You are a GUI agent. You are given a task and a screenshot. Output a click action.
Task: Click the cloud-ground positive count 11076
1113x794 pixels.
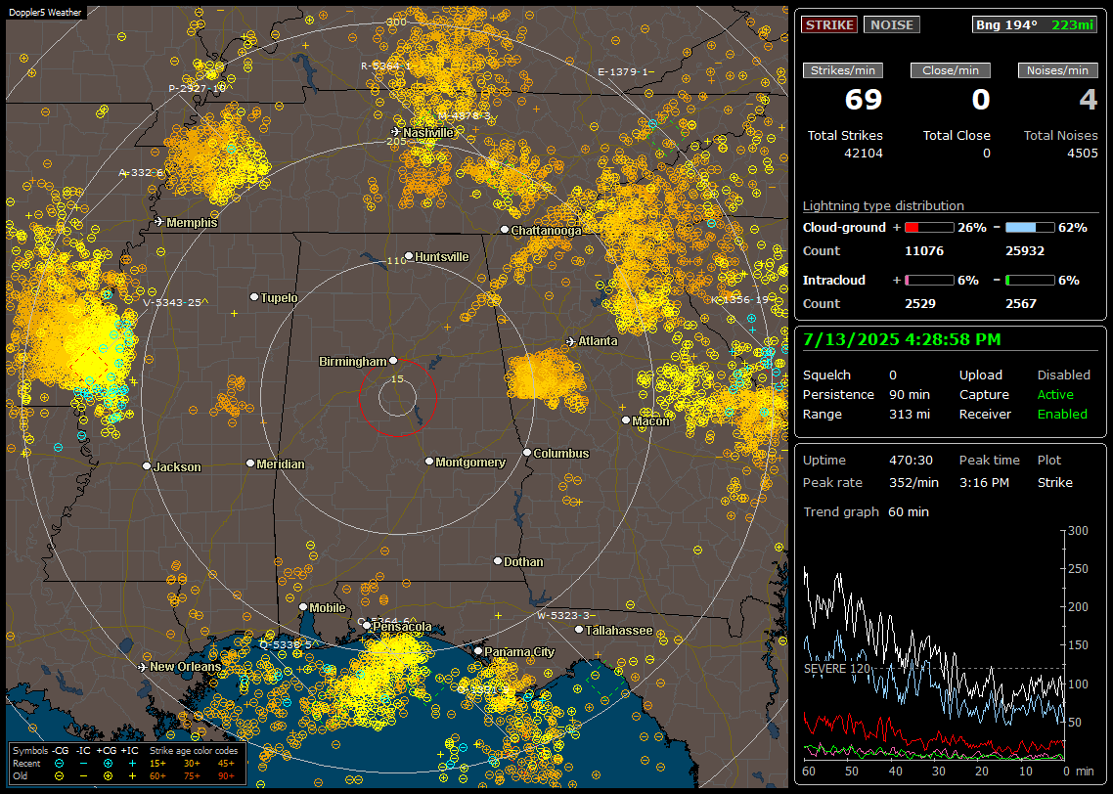pos(924,251)
